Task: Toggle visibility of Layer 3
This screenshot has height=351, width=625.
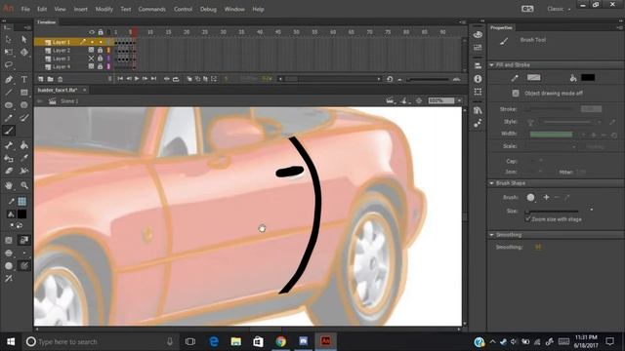Action: pos(91,58)
